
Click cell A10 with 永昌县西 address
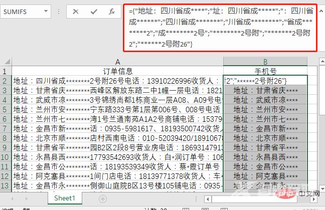117,157
